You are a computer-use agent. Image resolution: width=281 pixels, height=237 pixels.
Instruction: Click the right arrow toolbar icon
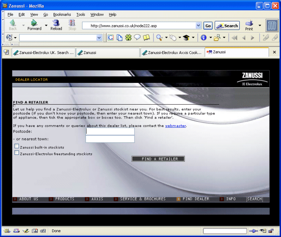[x=253, y=37]
